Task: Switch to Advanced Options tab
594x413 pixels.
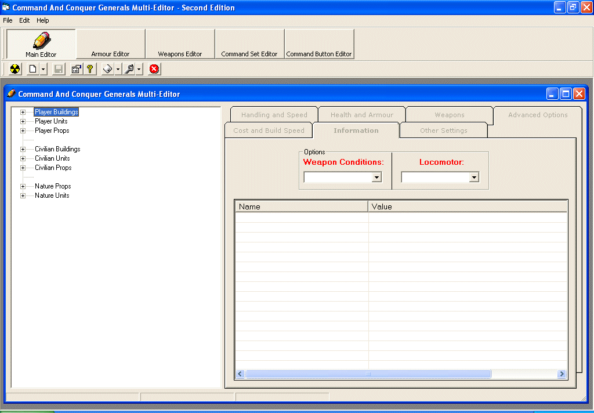Action: 538,115
